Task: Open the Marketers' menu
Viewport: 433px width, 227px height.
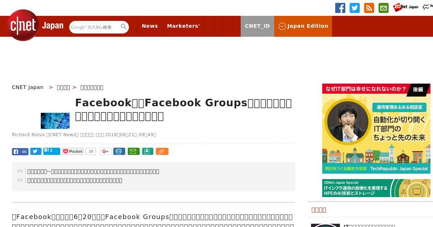Action: coord(183,26)
